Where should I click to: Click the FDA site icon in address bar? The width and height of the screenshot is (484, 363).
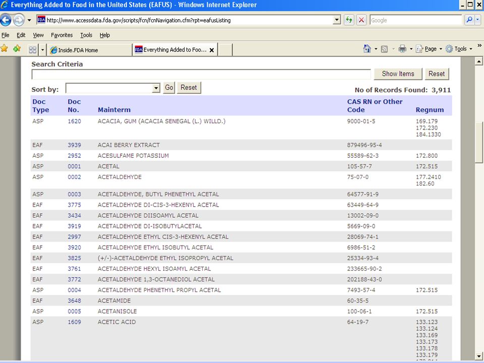41,20
